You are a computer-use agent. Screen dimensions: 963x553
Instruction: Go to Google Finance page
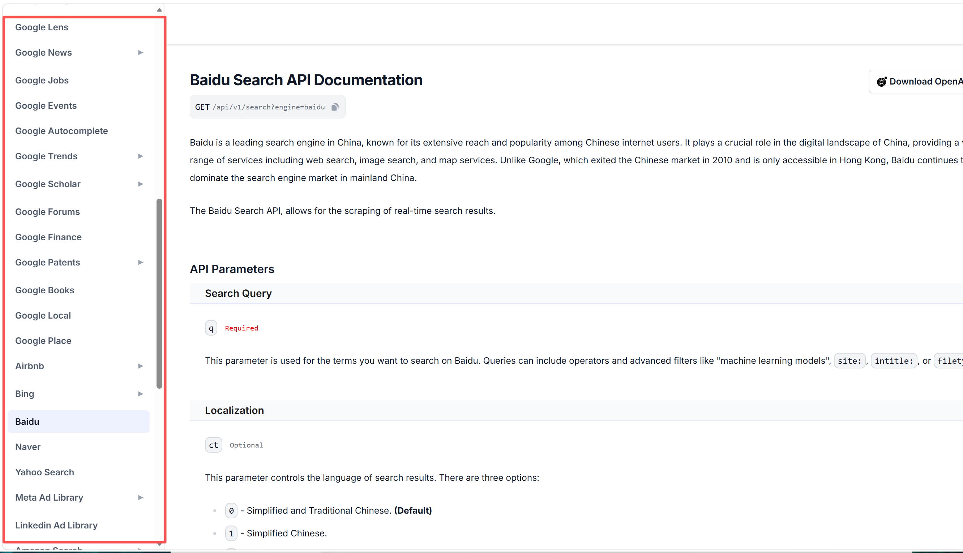point(48,237)
